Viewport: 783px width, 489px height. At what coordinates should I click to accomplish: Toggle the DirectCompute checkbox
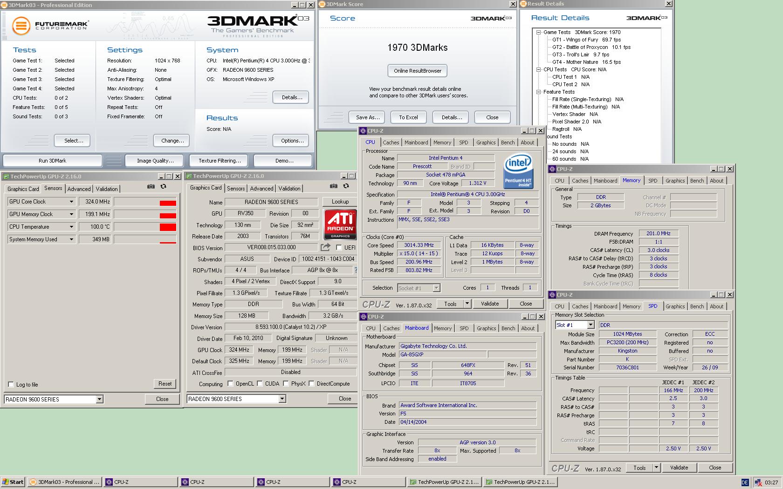[311, 384]
